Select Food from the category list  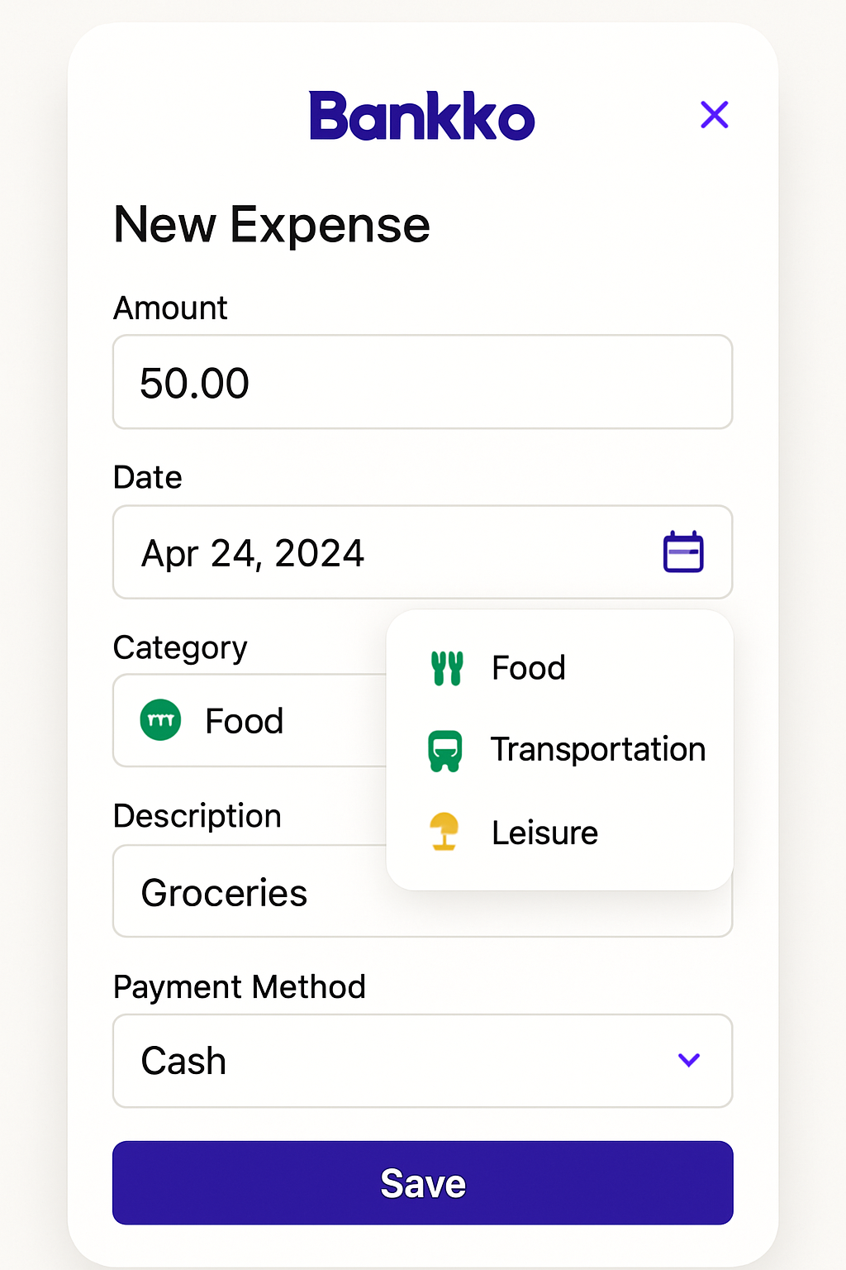[x=529, y=668]
